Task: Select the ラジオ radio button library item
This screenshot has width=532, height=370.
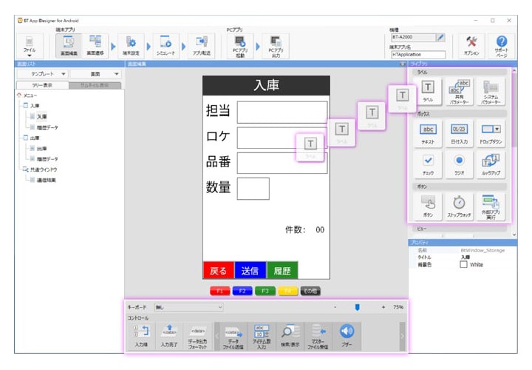Action: click(x=458, y=164)
